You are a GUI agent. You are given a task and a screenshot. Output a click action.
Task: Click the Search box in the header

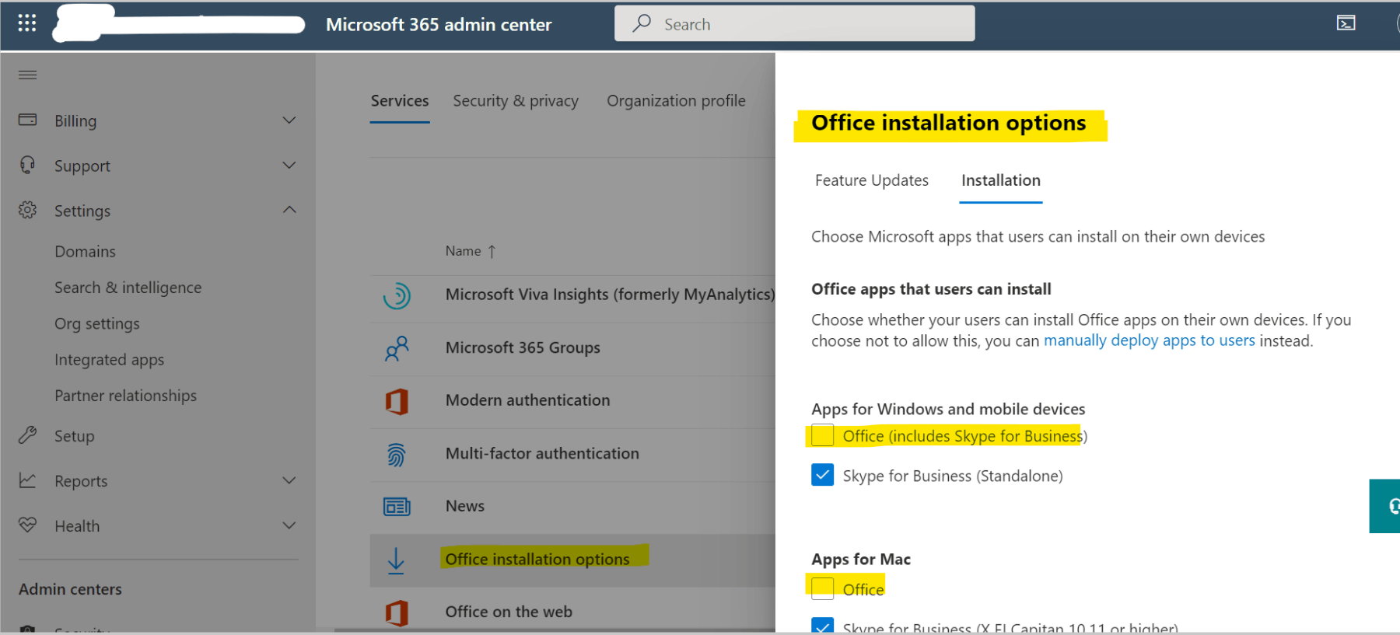794,23
